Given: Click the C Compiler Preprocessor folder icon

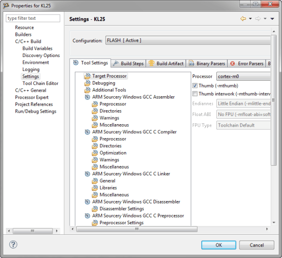Looking at the screenshot, I should click(95, 139).
